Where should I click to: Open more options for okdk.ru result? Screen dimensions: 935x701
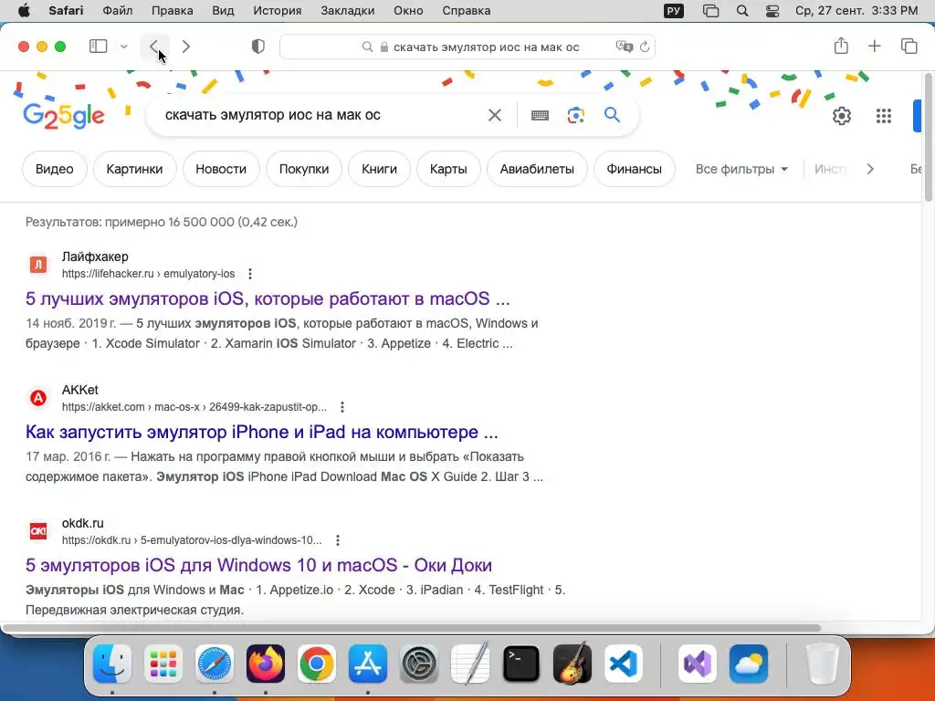click(338, 540)
